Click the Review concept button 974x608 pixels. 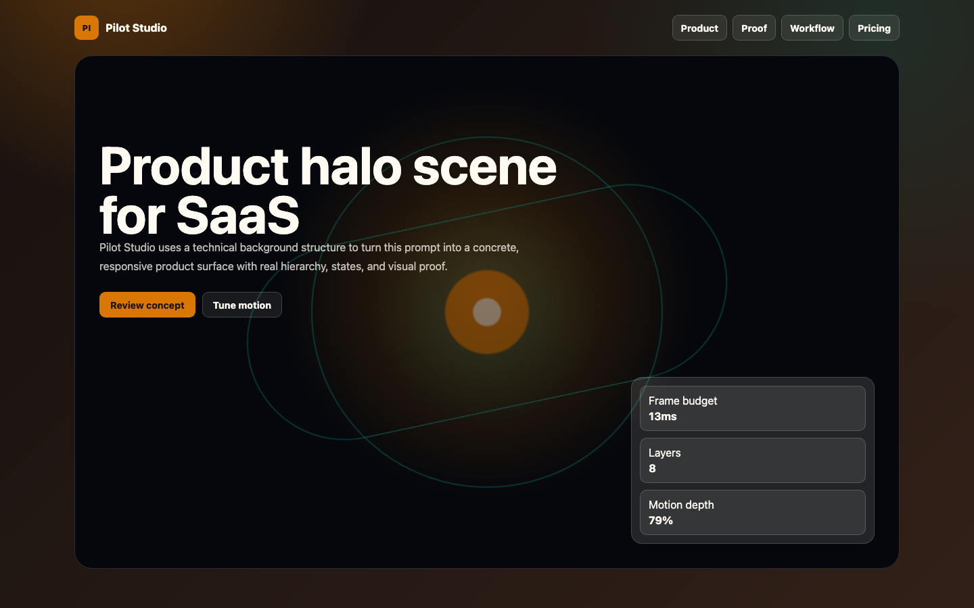(x=147, y=305)
